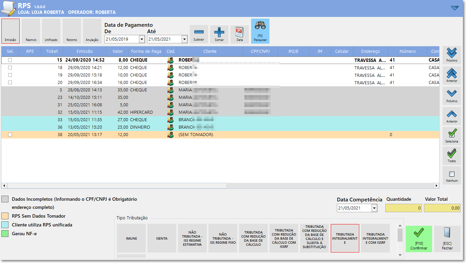Screen dimensions: 466x263
Task: Choose Tributada Integralmente com ISSRF
Action: click(375, 238)
